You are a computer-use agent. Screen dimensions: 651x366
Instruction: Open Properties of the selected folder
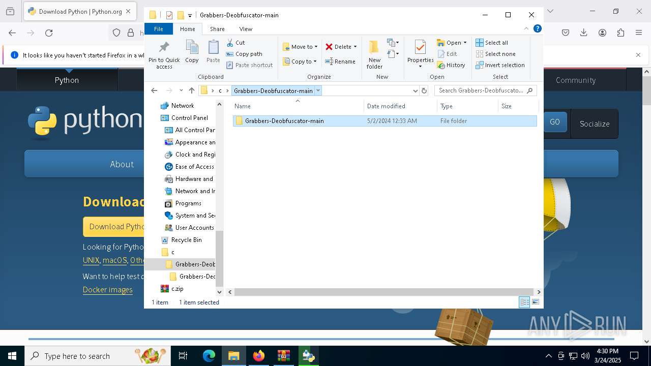coord(420,55)
